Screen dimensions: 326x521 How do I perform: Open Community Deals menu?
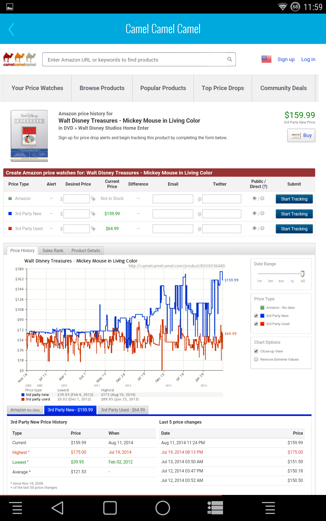coord(283,88)
